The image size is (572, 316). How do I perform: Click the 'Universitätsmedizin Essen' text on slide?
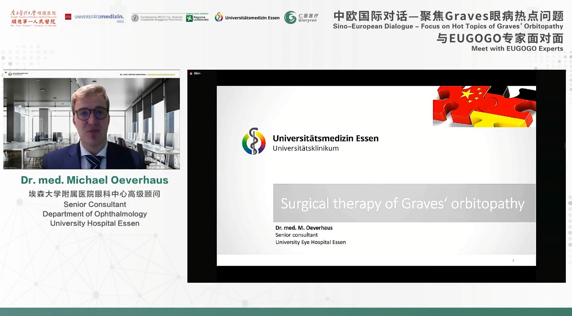[x=325, y=138]
